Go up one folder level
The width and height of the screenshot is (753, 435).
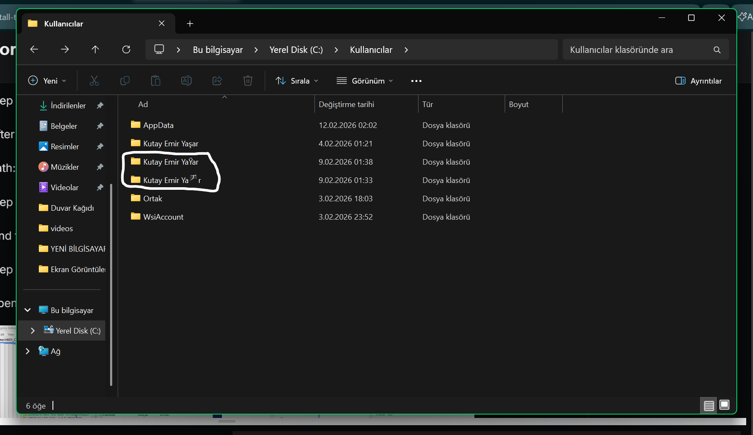[x=95, y=50]
